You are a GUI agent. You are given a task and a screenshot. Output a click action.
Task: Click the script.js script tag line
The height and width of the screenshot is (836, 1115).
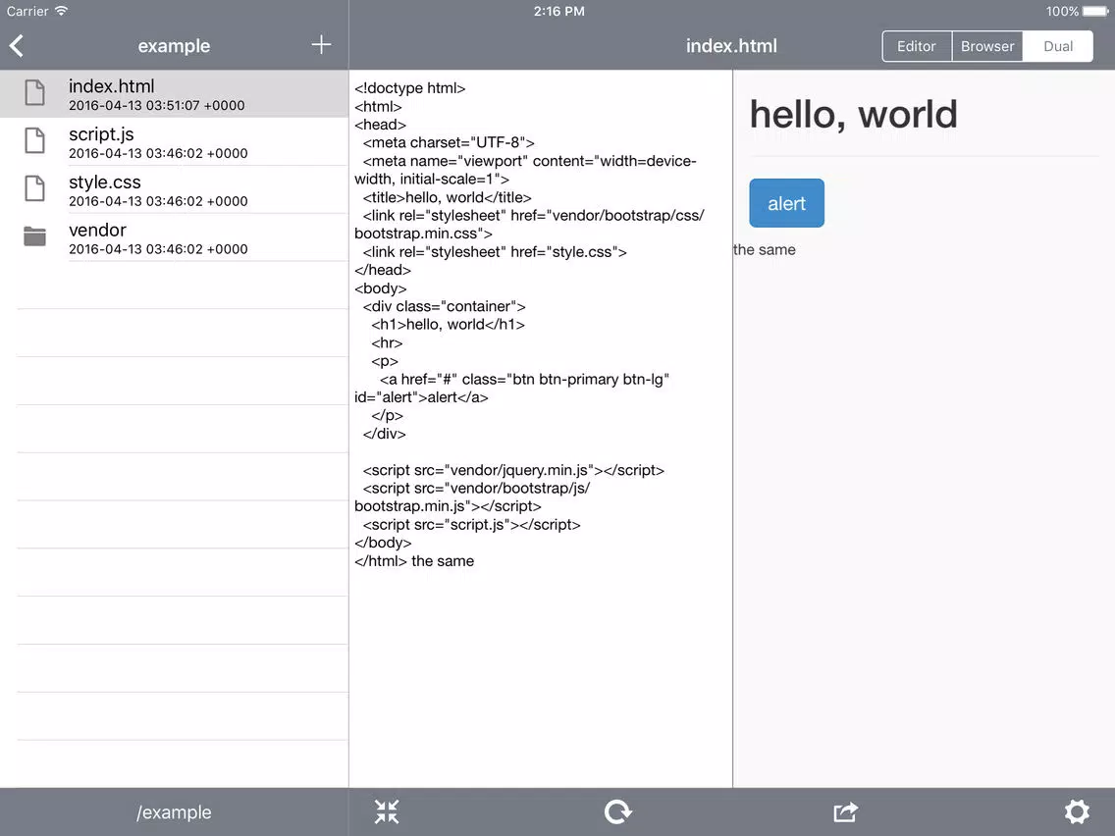point(471,525)
